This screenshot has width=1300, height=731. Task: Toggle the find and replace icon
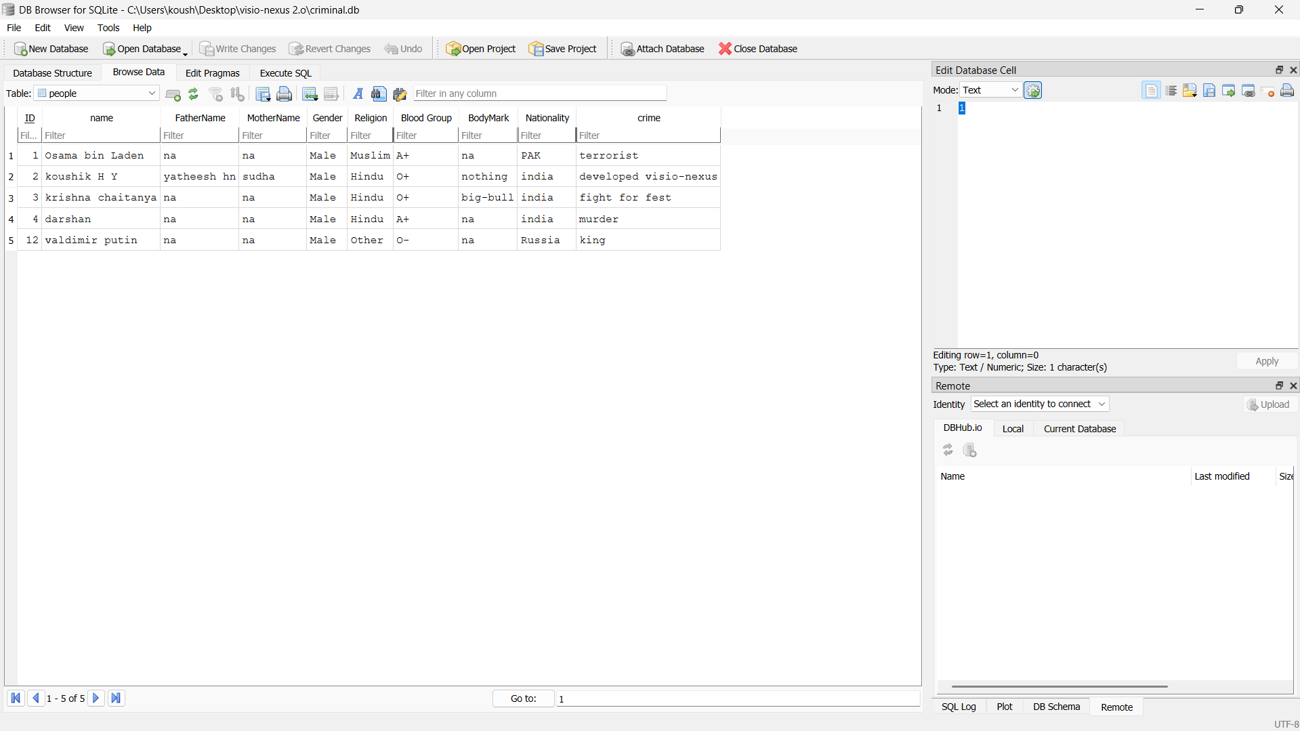(400, 94)
